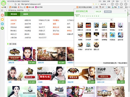Screen dimensions: 130x97
Task: Open 美女写真 bookmark
Action: (x=39, y=7)
